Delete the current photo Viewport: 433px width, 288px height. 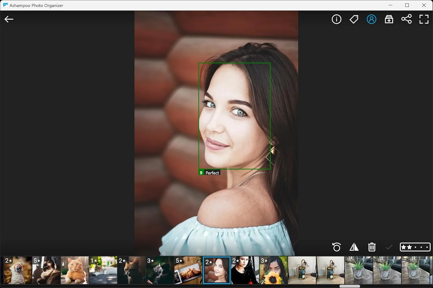pos(372,247)
